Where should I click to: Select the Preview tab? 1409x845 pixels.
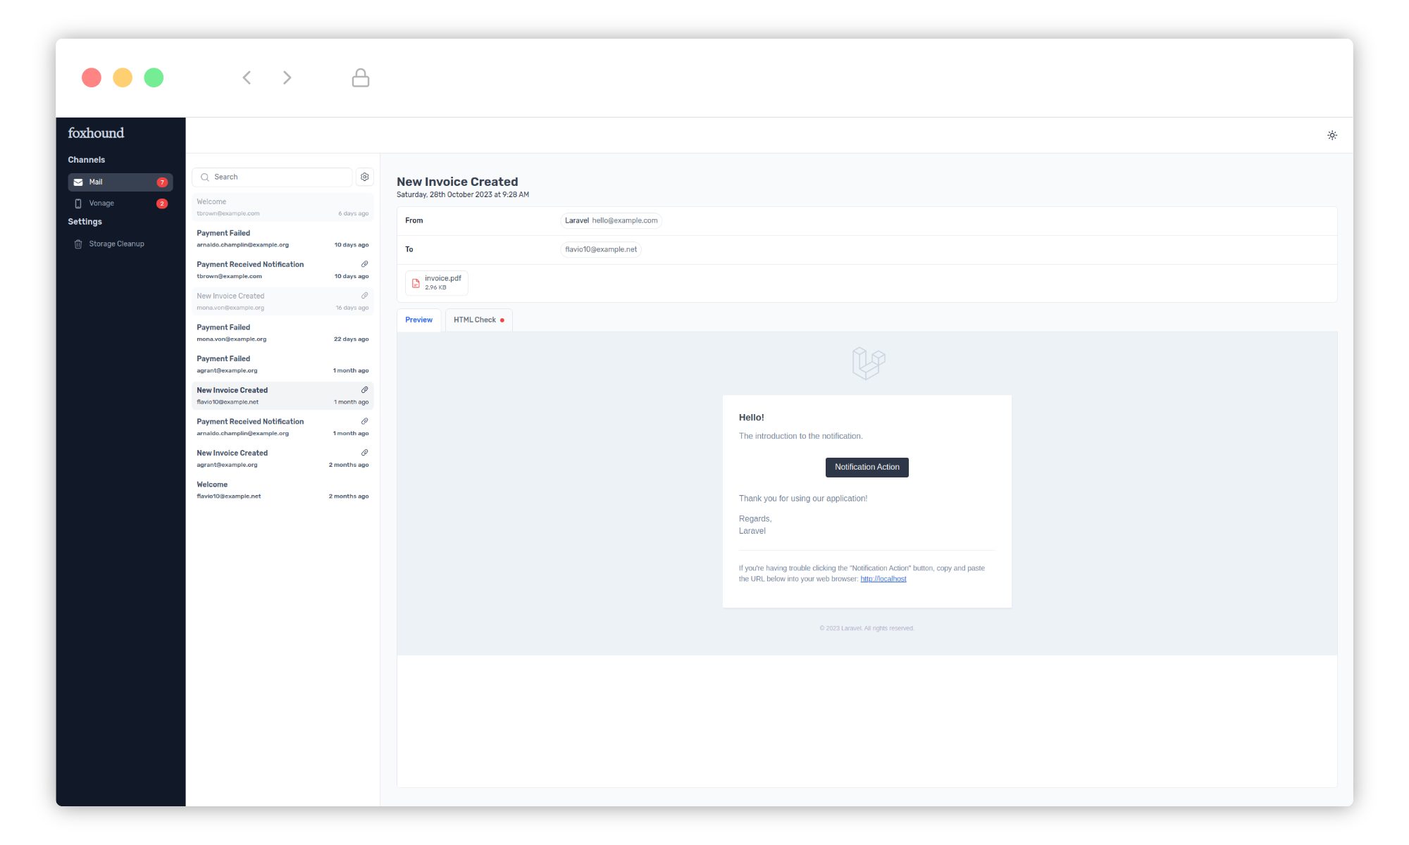[418, 320]
